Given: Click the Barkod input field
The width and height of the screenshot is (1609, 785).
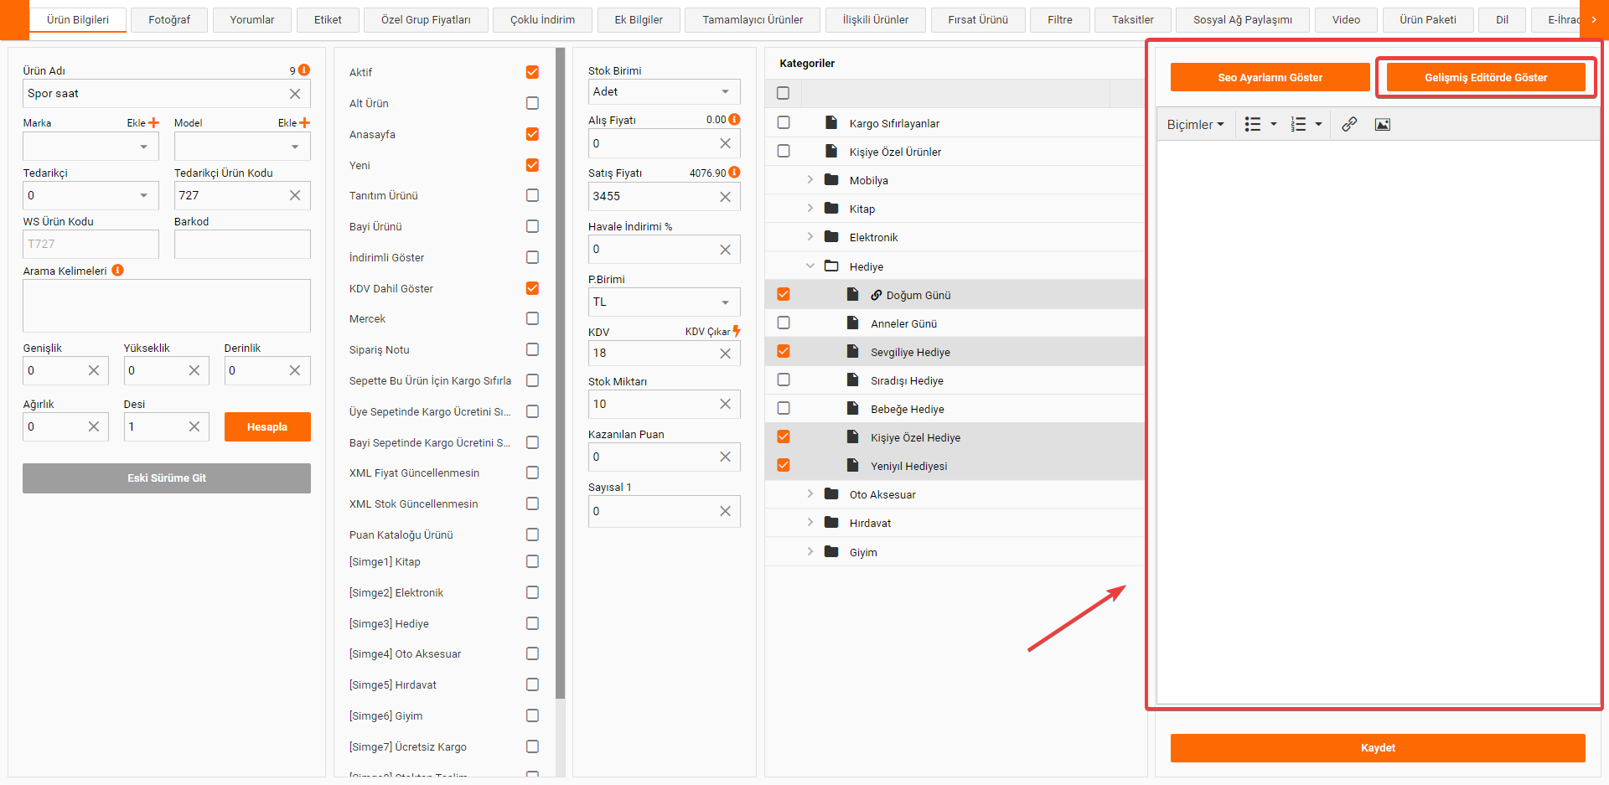Looking at the screenshot, I should point(242,244).
